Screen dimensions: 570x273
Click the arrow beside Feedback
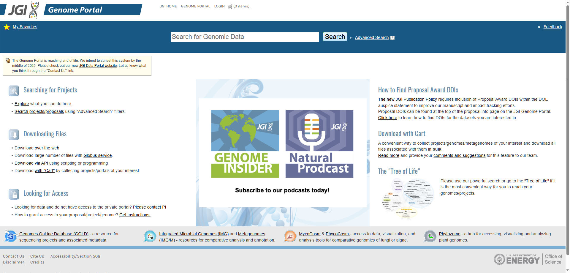539,27
